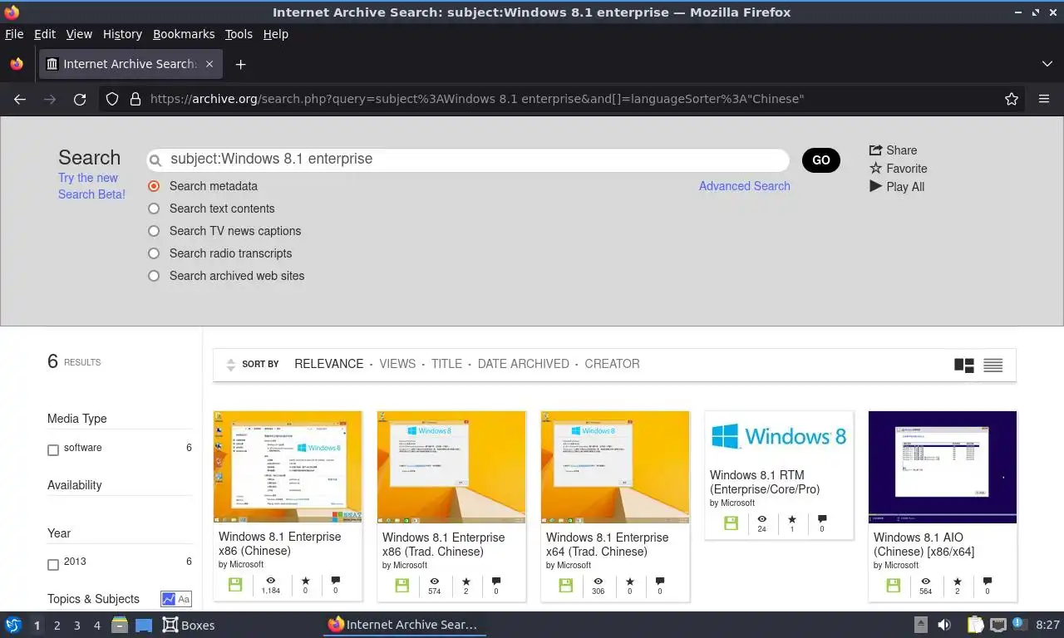
Task: Open the Help menu
Action: pos(276,34)
